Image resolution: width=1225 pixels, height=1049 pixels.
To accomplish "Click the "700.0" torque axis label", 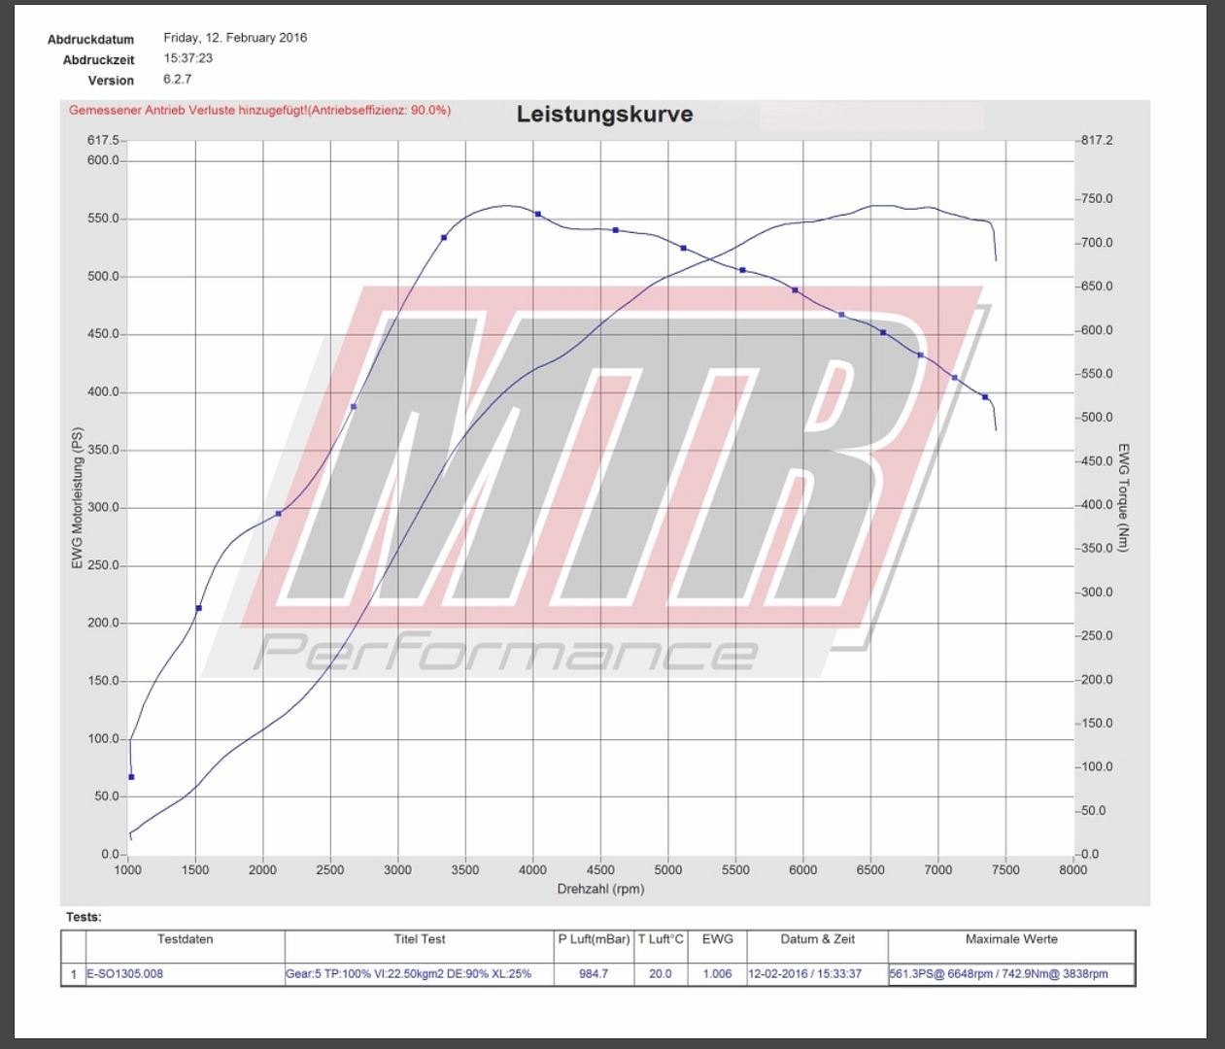I will [1097, 243].
